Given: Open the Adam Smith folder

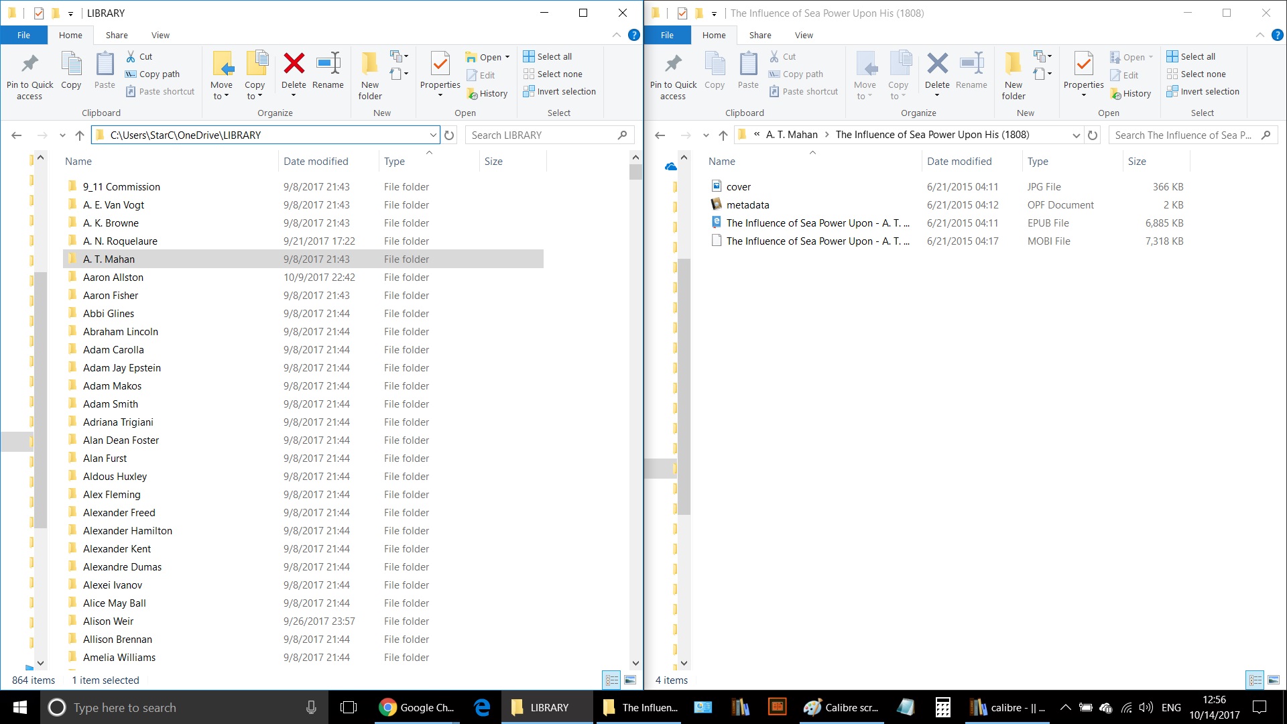Looking at the screenshot, I should (x=111, y=404).
